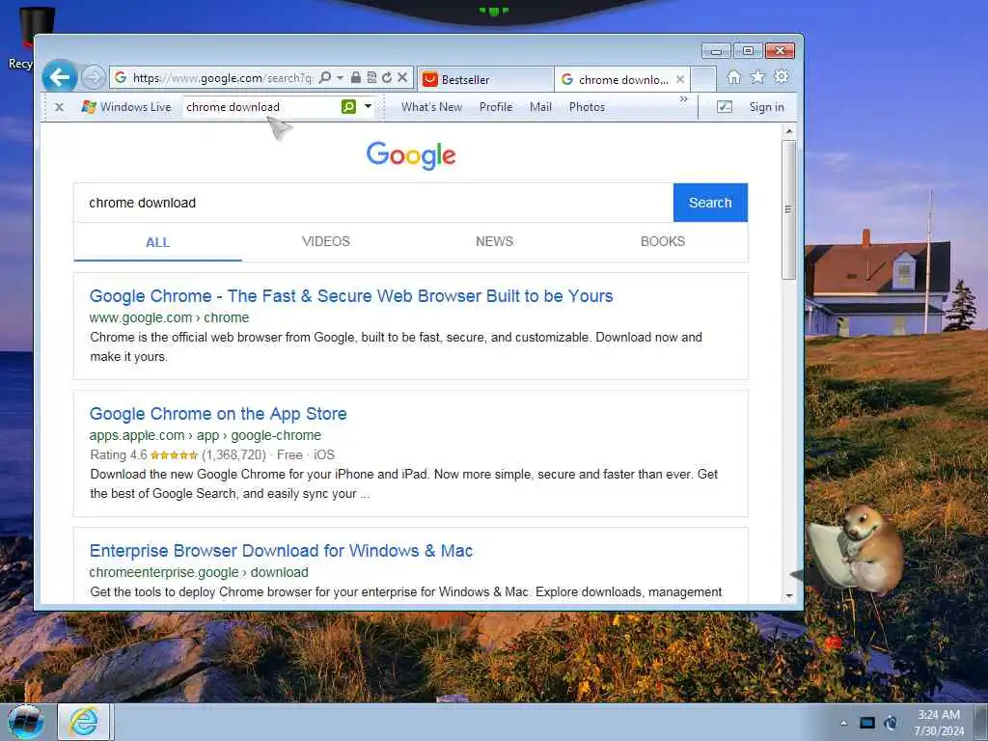Open Tools gear menu
The width and height of the screenshot is (988, 741).
(782, 77)
